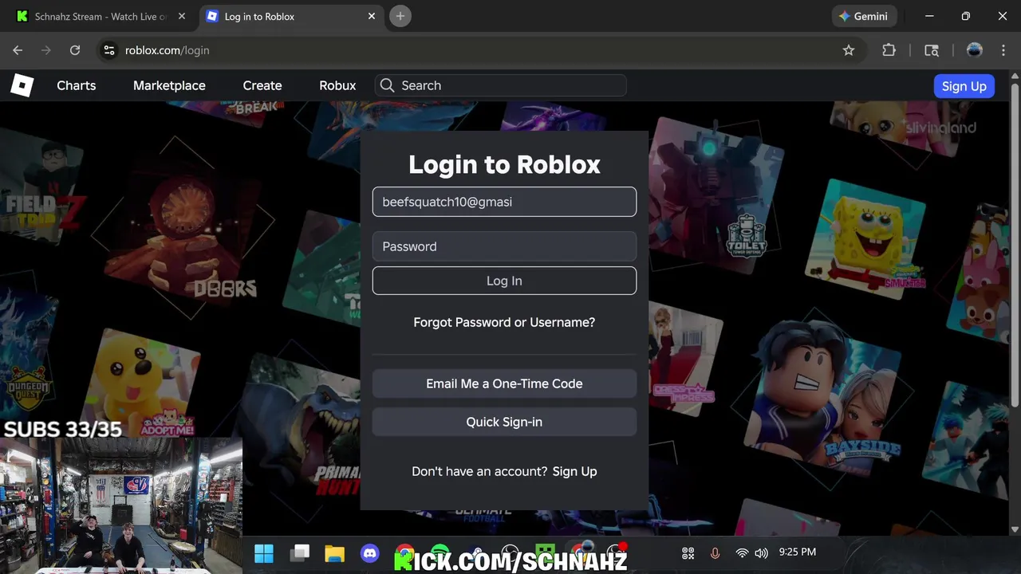
Task: Click the scrollbar up arrow
Action: [1015, 76]
